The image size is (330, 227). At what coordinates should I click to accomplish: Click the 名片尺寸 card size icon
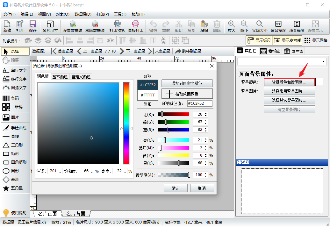point(50,26)
